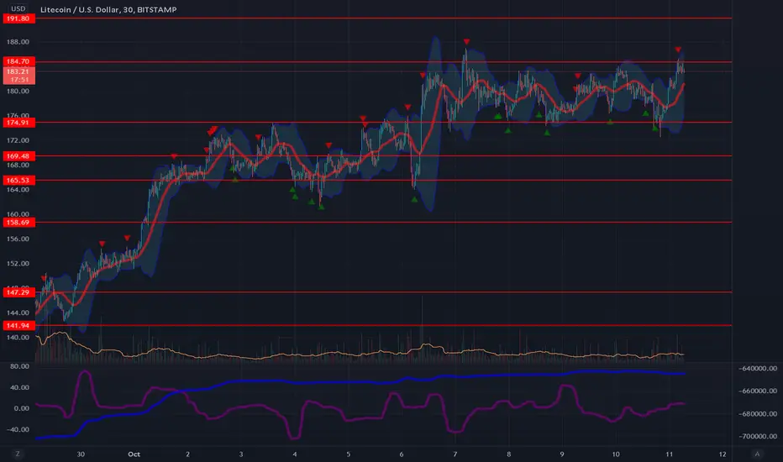Click the 164.00 price axis value
The image size is (783, 462).
[x=18, y=189]
